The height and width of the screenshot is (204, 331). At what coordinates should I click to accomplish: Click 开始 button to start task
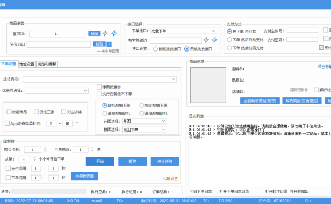pyautogui.click(x=100, y=162)
